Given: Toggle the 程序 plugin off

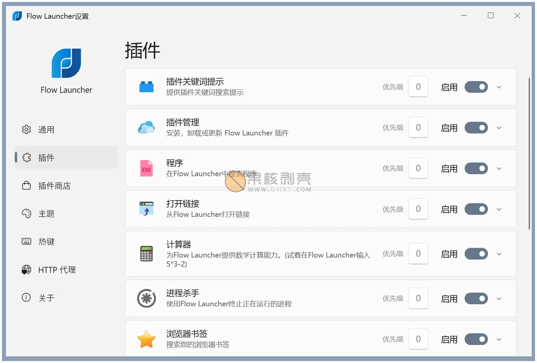Looking at the screenshot, I should tap(476, 168).
